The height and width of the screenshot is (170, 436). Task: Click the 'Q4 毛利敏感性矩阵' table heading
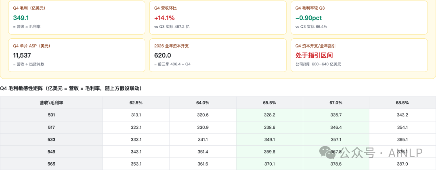[71, 88]
